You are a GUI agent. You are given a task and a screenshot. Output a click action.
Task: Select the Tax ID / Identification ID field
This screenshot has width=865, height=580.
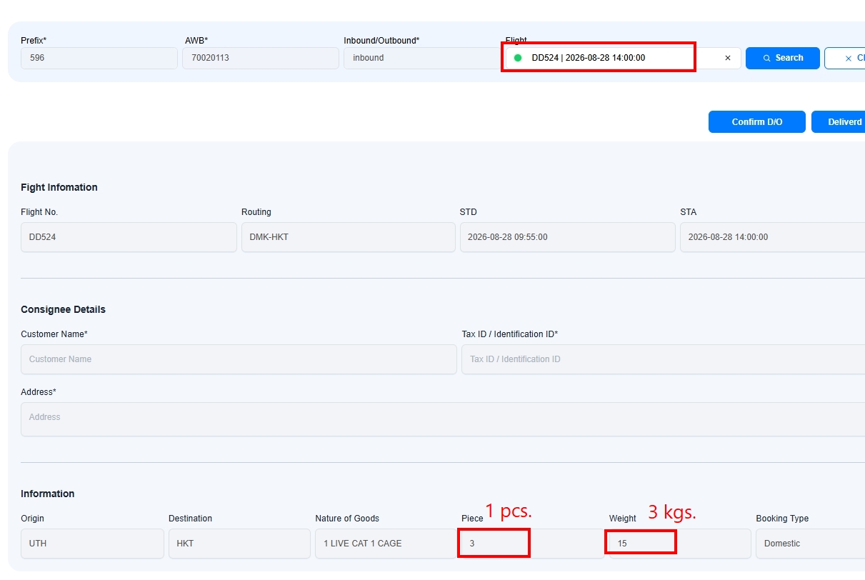(663, 359)
